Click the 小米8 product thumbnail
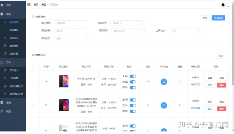The image size is (234, 134). (x=64, y=105)
